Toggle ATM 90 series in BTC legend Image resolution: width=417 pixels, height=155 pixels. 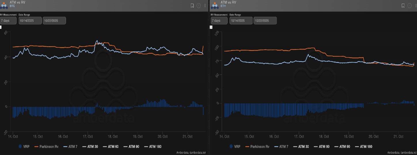click(131, 147)
